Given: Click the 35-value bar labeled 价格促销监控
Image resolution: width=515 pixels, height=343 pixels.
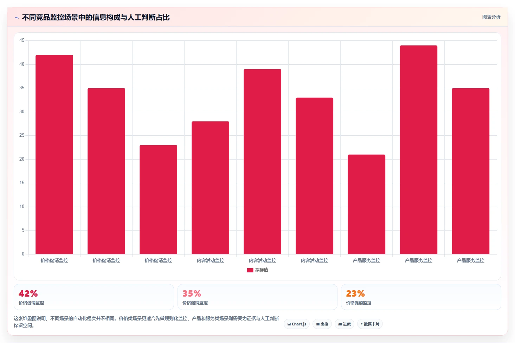Looking at the screenshot, I should pyautogui.click(x=107, y=171).
